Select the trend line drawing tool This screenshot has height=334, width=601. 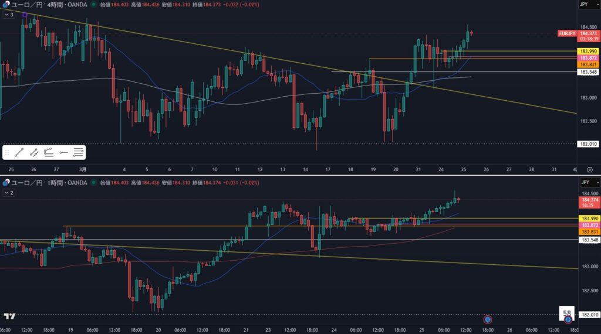tap(19, 152)
